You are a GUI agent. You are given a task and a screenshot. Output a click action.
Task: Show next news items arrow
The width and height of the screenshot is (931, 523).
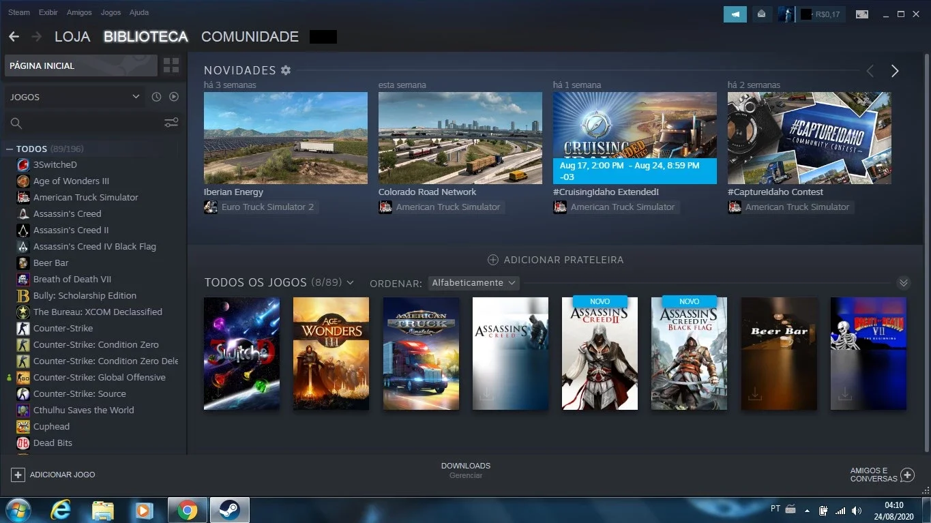(895, 71)
